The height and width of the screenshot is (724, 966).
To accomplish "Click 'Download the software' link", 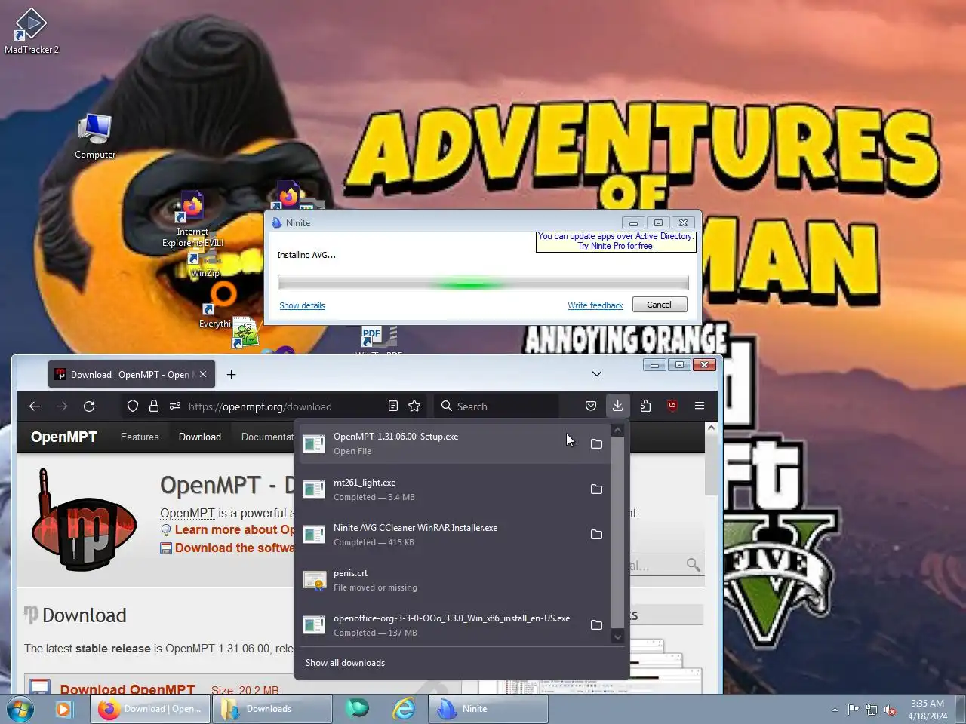I will pyautogui.click(x=235, y=548).
